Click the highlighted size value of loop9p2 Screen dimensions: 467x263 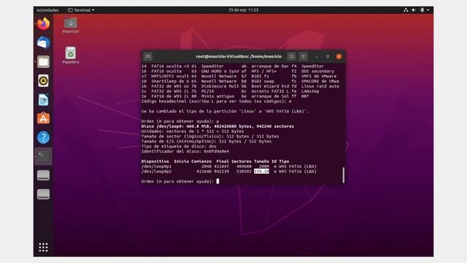tap(261, 172)
